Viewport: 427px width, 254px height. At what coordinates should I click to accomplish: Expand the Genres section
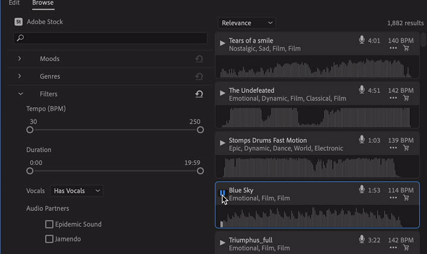tap(20, 76)
